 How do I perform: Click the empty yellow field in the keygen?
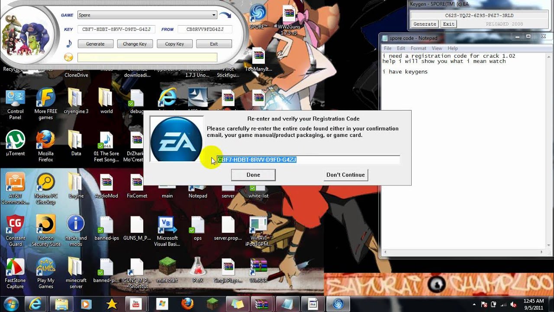click(x=147, y=58)
